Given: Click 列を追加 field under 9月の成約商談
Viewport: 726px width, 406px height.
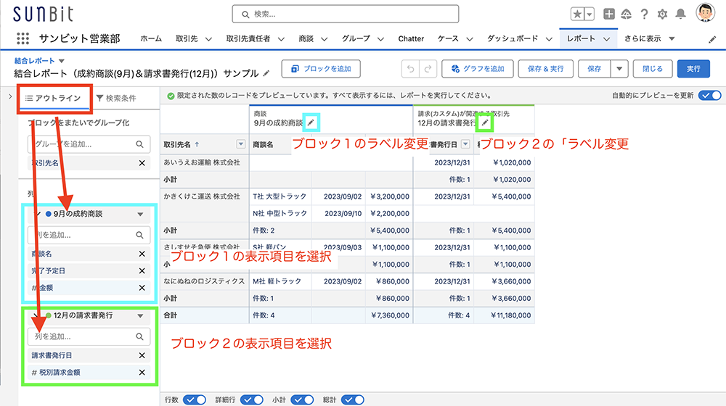Looking at the screenshot, I should (x=89, y=235).
